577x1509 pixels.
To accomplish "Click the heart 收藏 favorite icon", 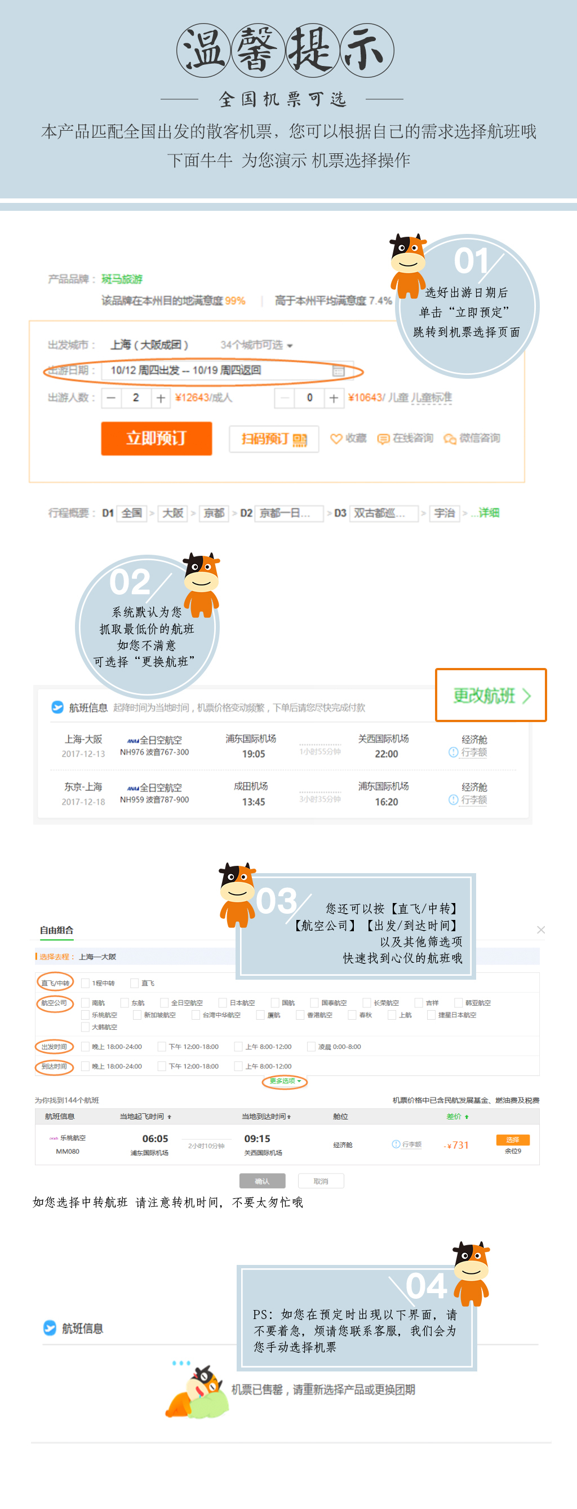I will pyautogui.click(x=336, y=439).
